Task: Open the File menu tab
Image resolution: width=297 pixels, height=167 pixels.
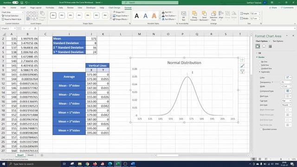Action: tap(4, 7)
